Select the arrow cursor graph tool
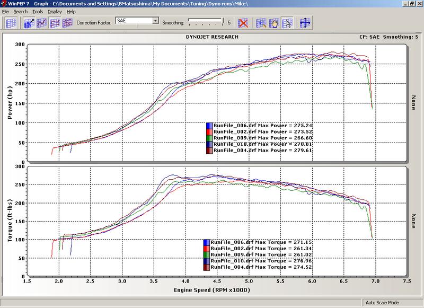This screenshot has width=424, height=308. 287,23
